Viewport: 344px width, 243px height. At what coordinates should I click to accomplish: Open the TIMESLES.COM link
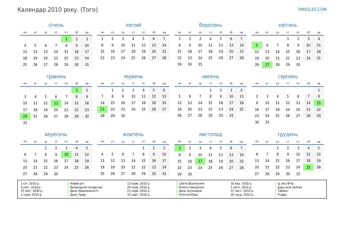pos(312,9)
